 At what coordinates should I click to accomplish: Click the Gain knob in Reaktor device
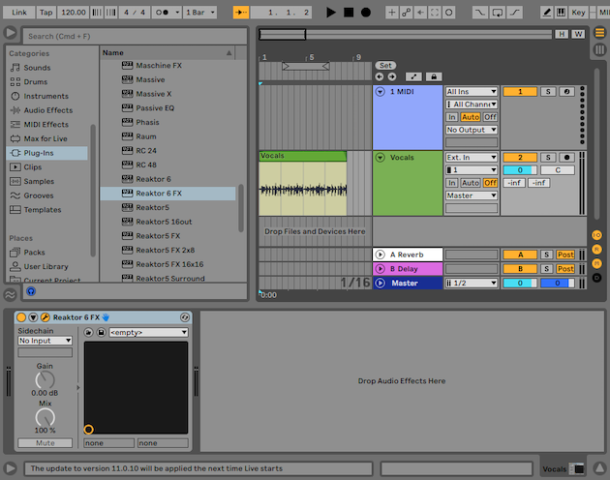click(x=45, y=378)
